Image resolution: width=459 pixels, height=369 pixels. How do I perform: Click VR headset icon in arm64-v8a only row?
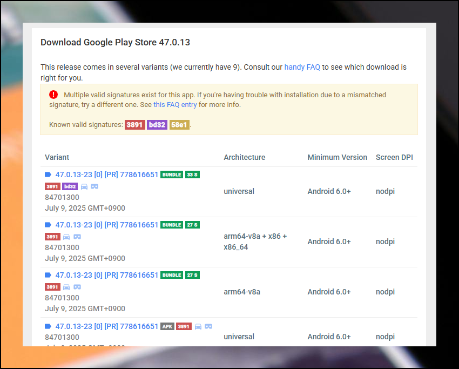[x=77, y=287]
